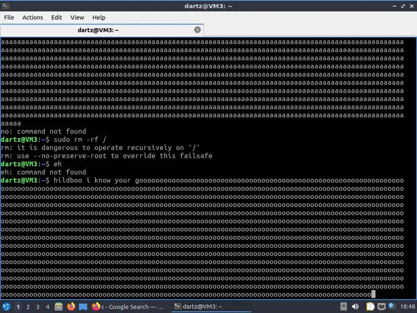Viewport: 417px width, 313px height.
Task: Click the terminal cursor block
Action: coord(373,294)
